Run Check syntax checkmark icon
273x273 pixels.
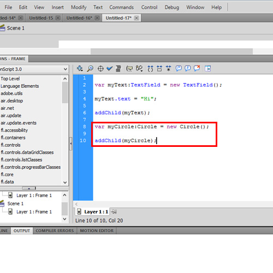(x=109, y=69)
